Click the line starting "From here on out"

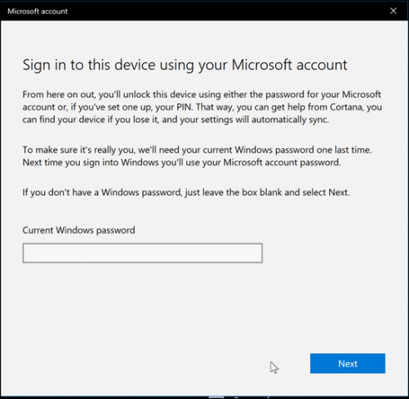[202, 95]
